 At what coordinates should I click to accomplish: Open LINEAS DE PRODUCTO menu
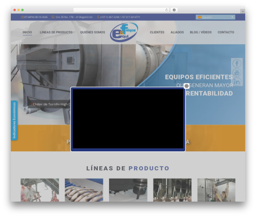56,32
